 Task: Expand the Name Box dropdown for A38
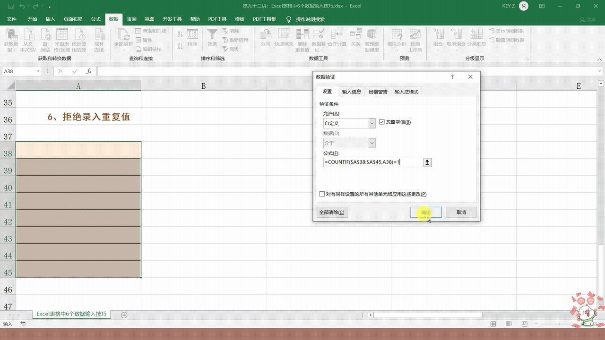coord(38,71)
